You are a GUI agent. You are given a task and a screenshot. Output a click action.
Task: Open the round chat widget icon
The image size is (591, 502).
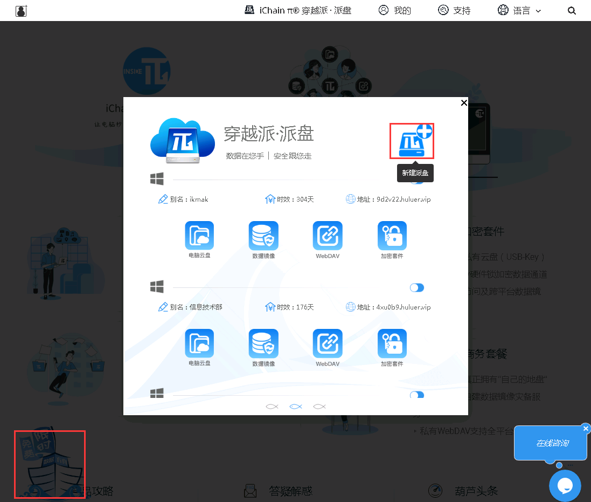click(x=565, y=485)
